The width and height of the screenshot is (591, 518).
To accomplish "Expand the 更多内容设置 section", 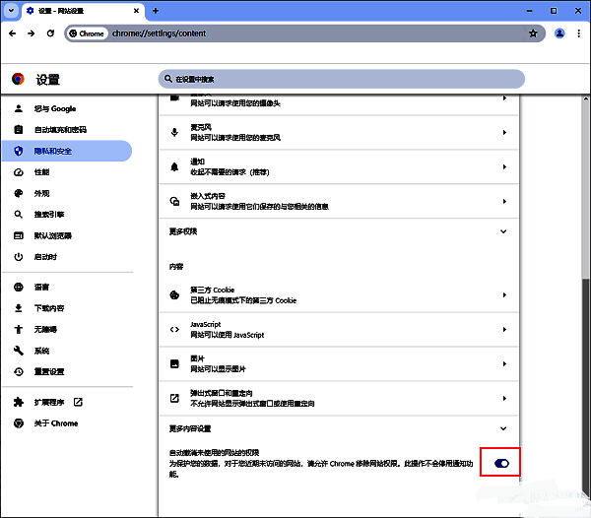I will pyautogui.click(x=339, y=428).
